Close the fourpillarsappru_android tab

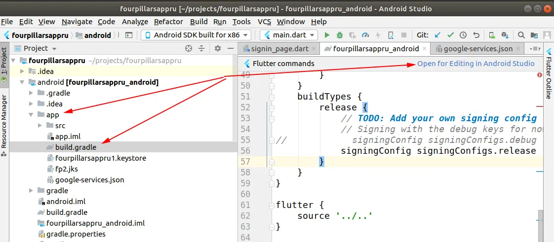(x=424, y=49)
